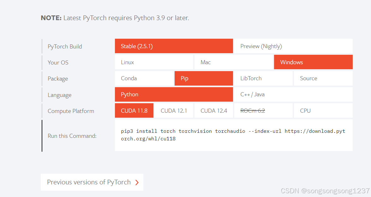Open Previous versions of PyTorch
Image resolution: width=371 pixels, height=197 pixels.
[x=89, y=182]
